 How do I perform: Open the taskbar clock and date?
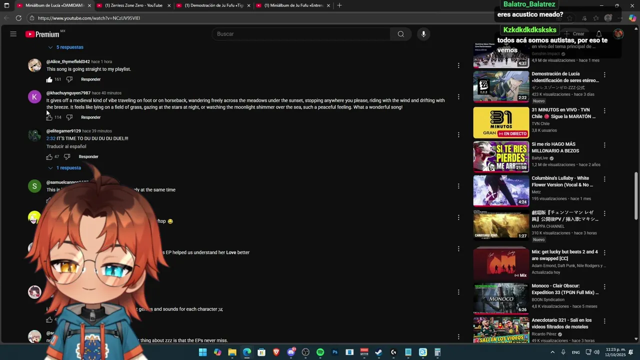(615, 352)
